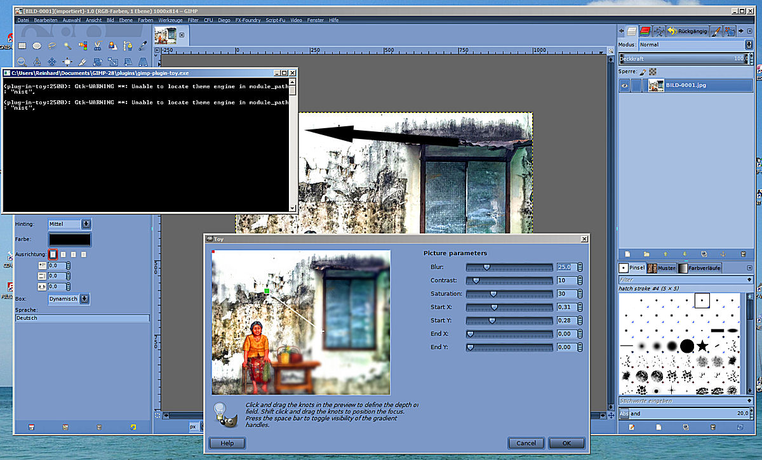
Task: Select the Scale tool
Action: click(x=113, y=62)
